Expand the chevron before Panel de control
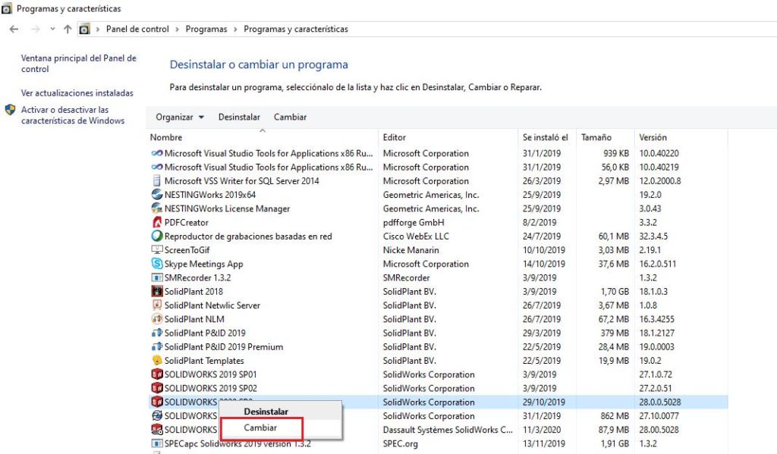This screenshot has height=454, width=777. pyautogui.click(x=98, y=30)
